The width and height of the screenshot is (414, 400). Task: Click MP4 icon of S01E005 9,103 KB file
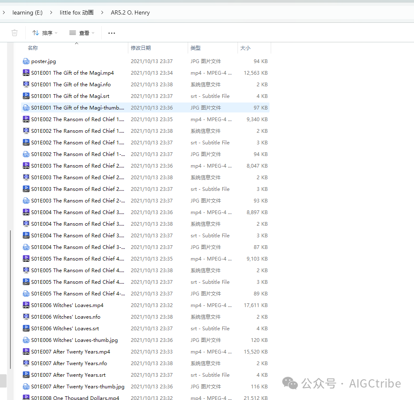point(26,259)
